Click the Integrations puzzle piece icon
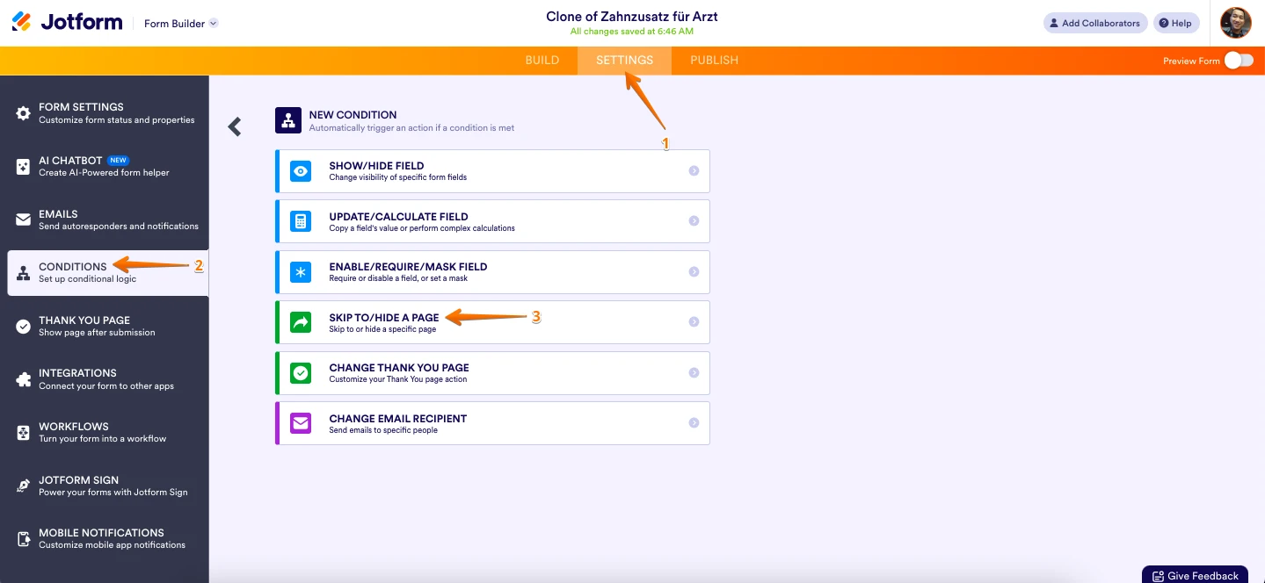This screenshot has height=583, width=1265. click(x=24, y=379)
